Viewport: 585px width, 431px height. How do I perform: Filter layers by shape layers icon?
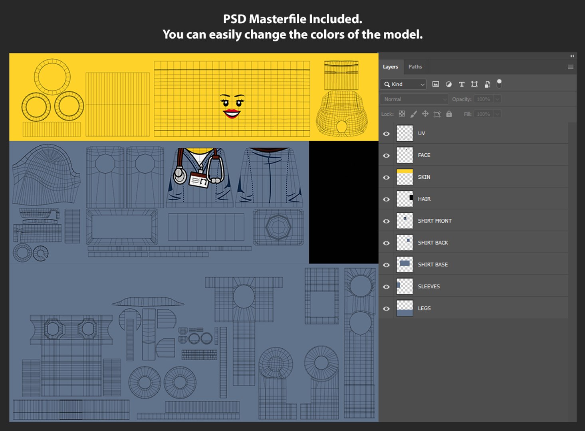pyautogui.click(x=474, y=84)
